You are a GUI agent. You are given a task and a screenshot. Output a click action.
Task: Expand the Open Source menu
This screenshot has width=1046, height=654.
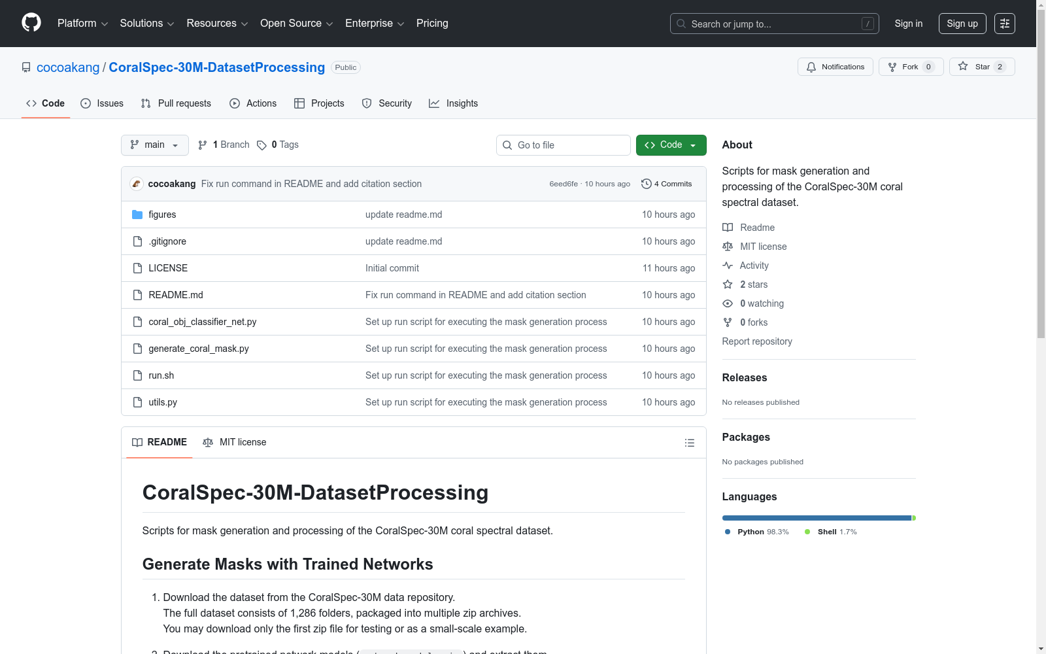[297, 24]
